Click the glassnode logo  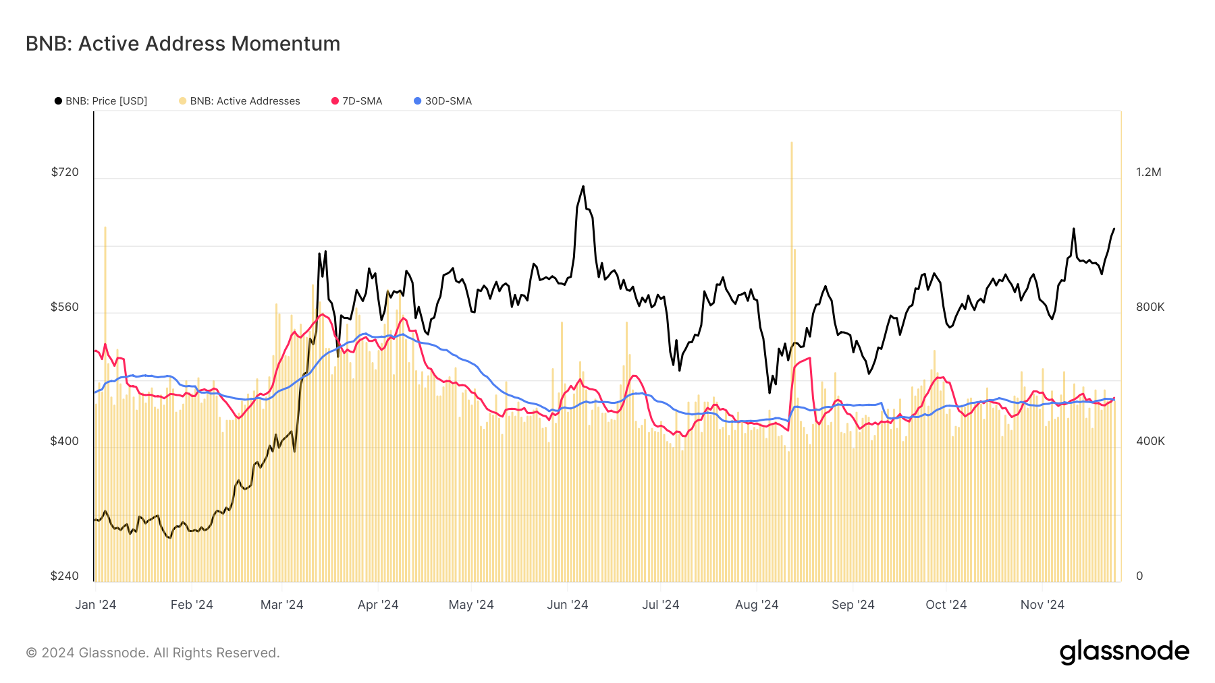(x=1124, y=652)
